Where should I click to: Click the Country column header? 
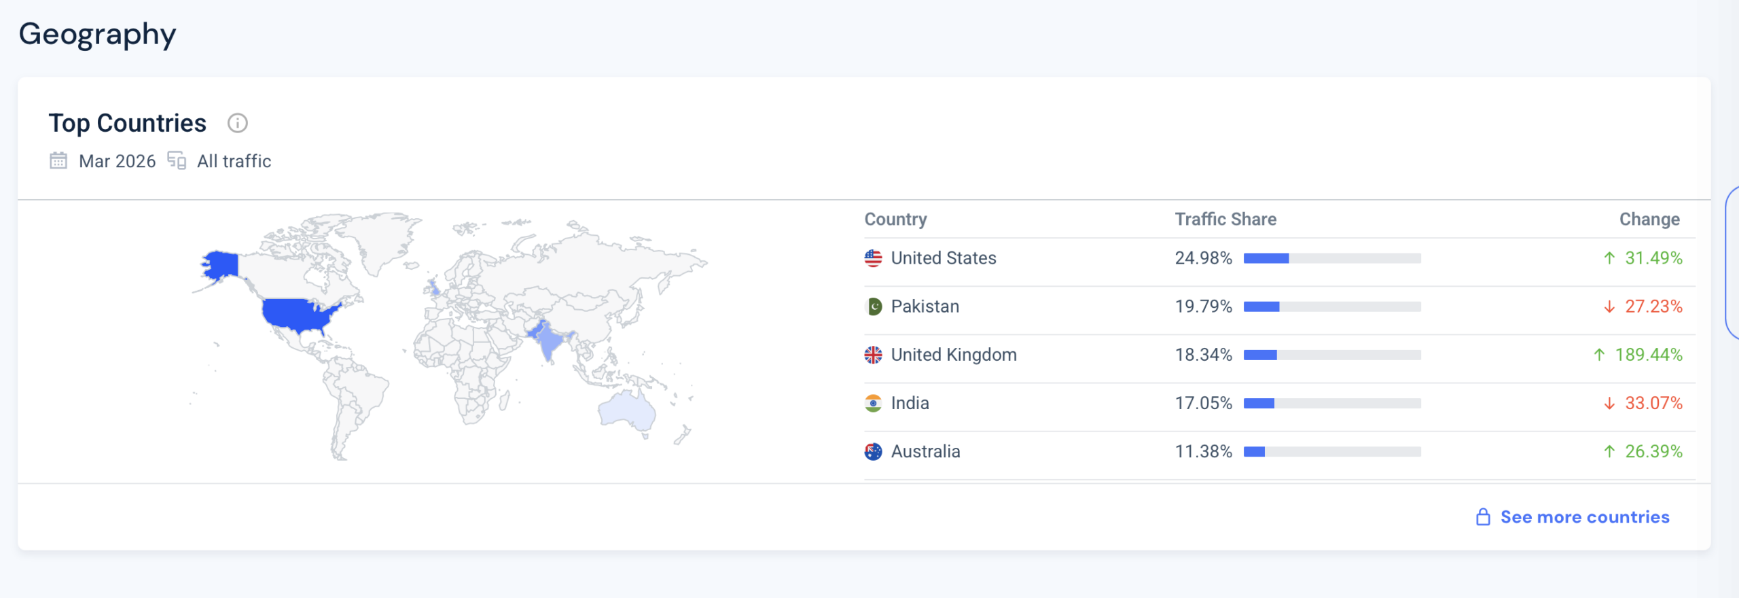click(x=895, y=219)
